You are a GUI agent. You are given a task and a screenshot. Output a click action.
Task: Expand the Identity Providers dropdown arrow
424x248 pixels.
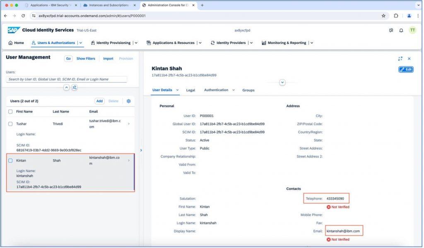[251, 43]
